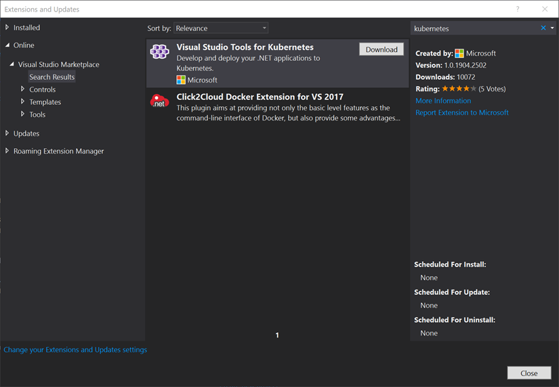Click Microsoft logo in Kubernetes result row
559x387 pixels.
181,80
